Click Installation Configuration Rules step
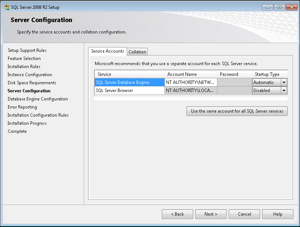 pos(38,115)
